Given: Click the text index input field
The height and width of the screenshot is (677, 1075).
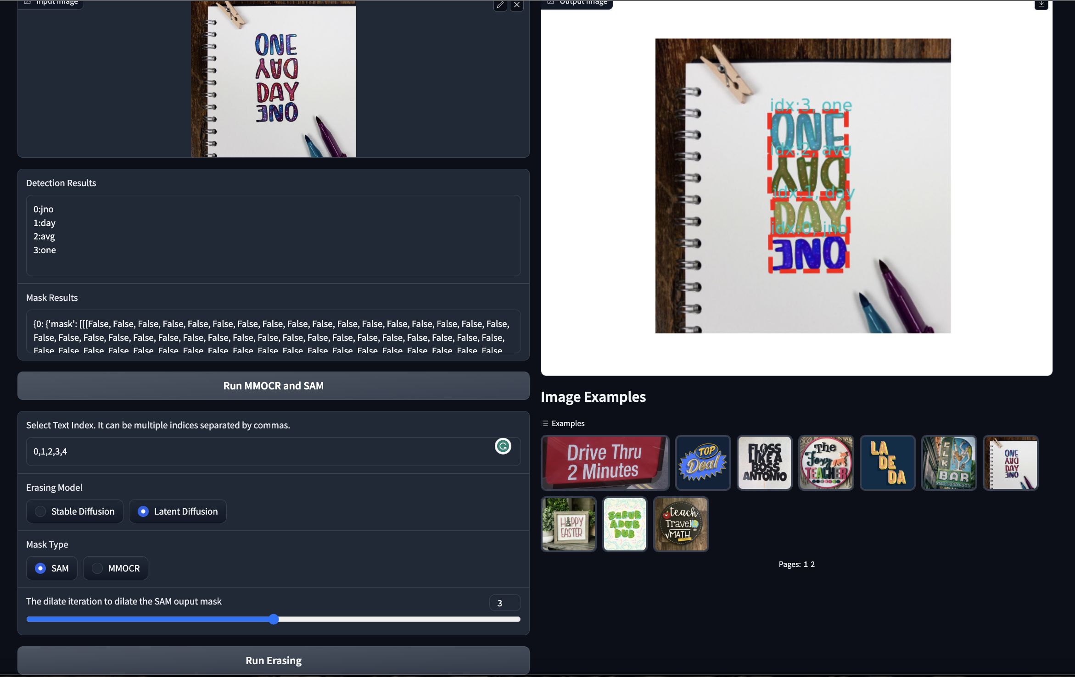Looking at the screenshot, I should (x=257, y=451).
